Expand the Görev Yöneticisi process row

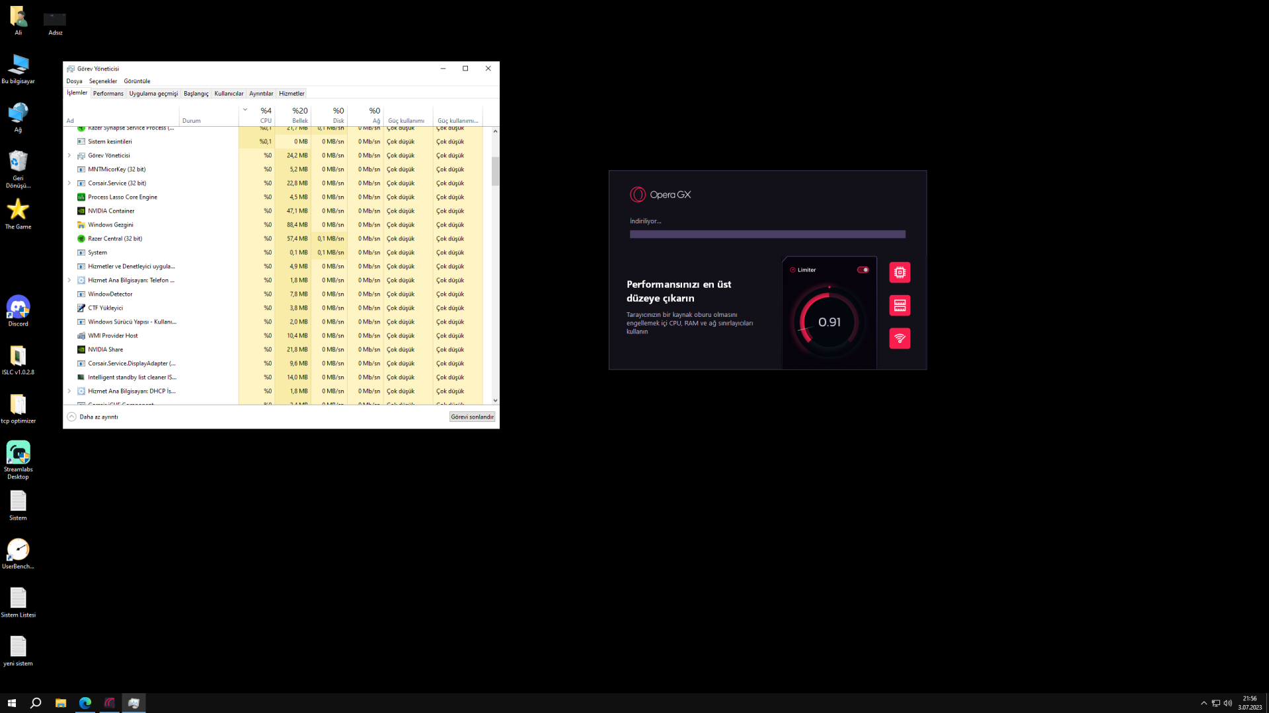click(x=69, y=156)
